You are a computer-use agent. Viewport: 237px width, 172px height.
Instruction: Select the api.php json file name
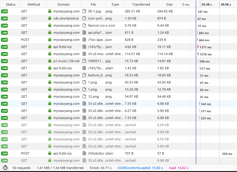96,33
